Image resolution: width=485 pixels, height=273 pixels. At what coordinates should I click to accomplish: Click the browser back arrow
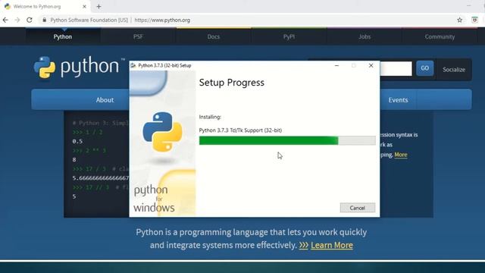click(x=5, y=20)
